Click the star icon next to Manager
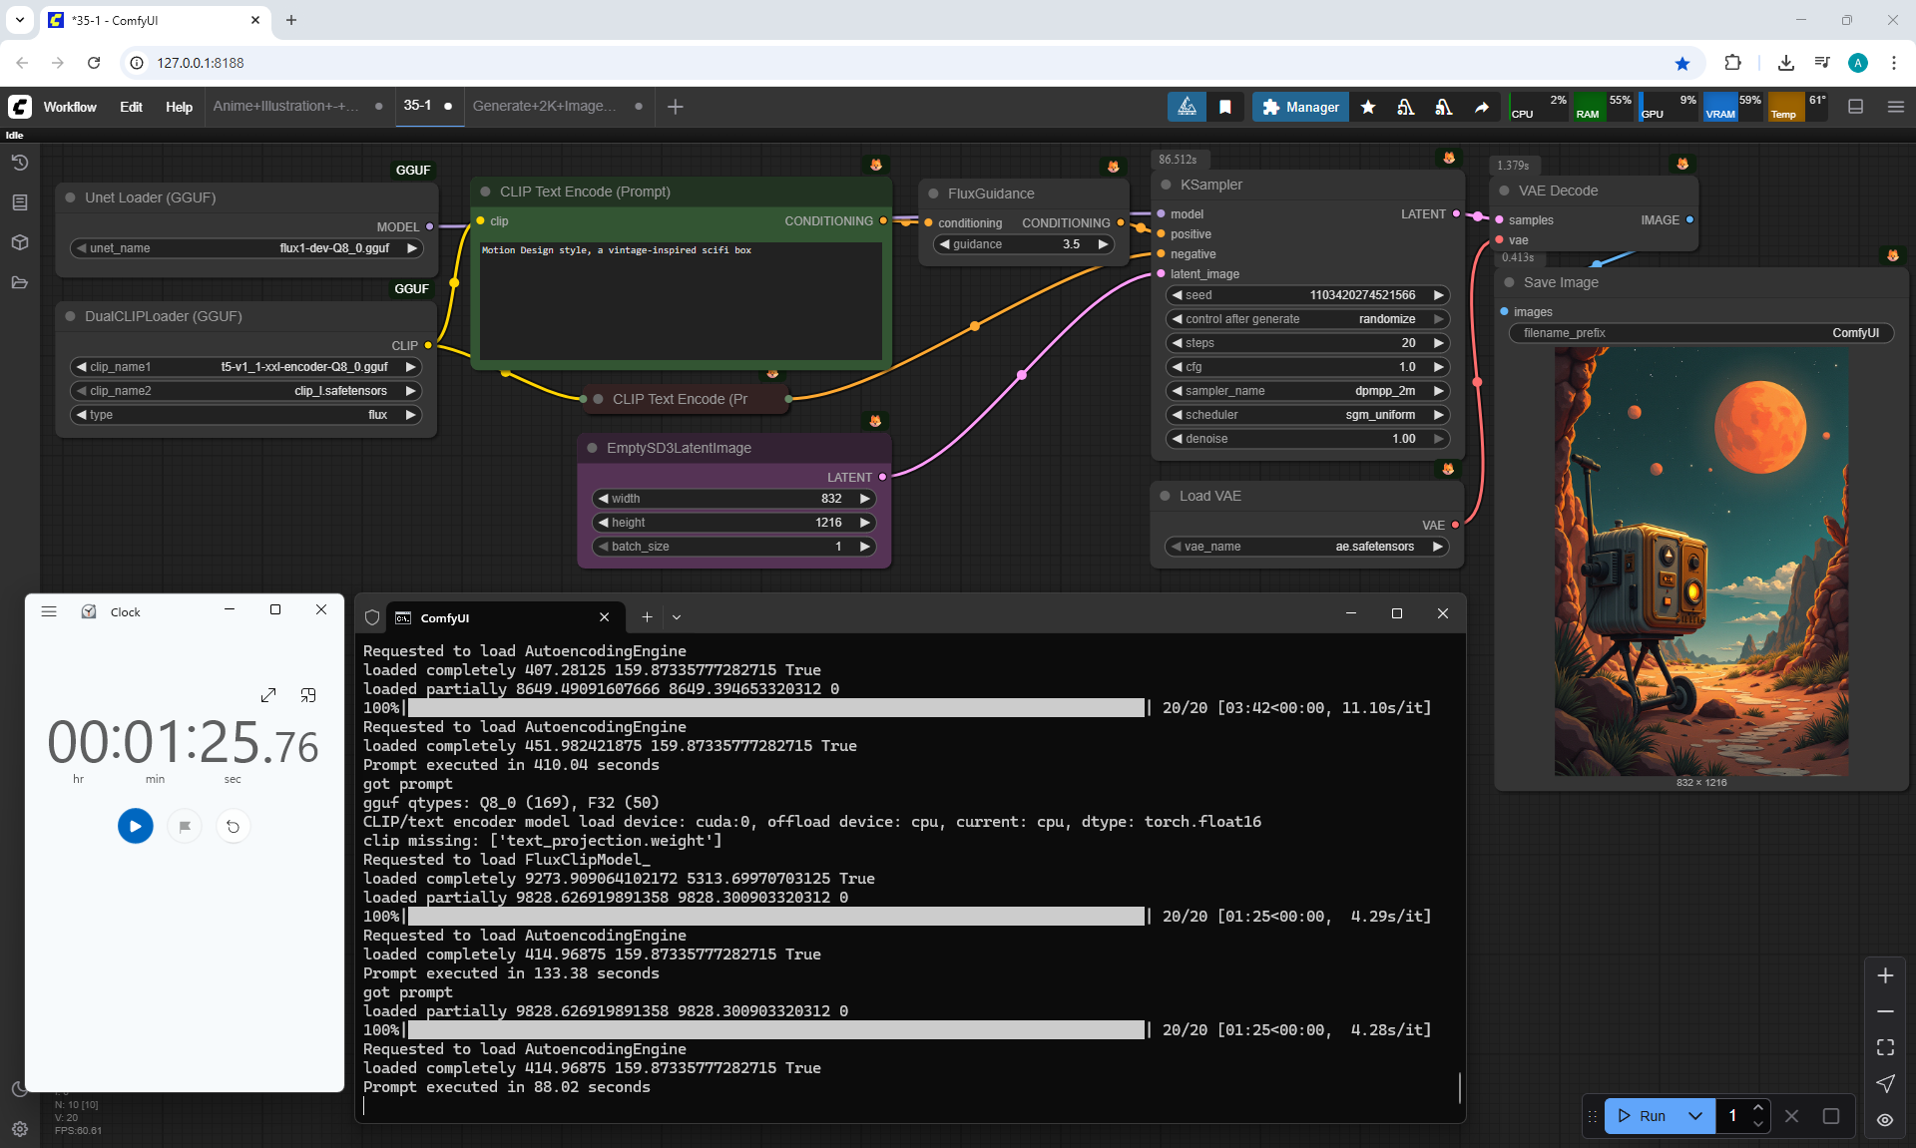Image resolution: width=1916 pixels, height=1148 pixels. (x=1368, y=107)
